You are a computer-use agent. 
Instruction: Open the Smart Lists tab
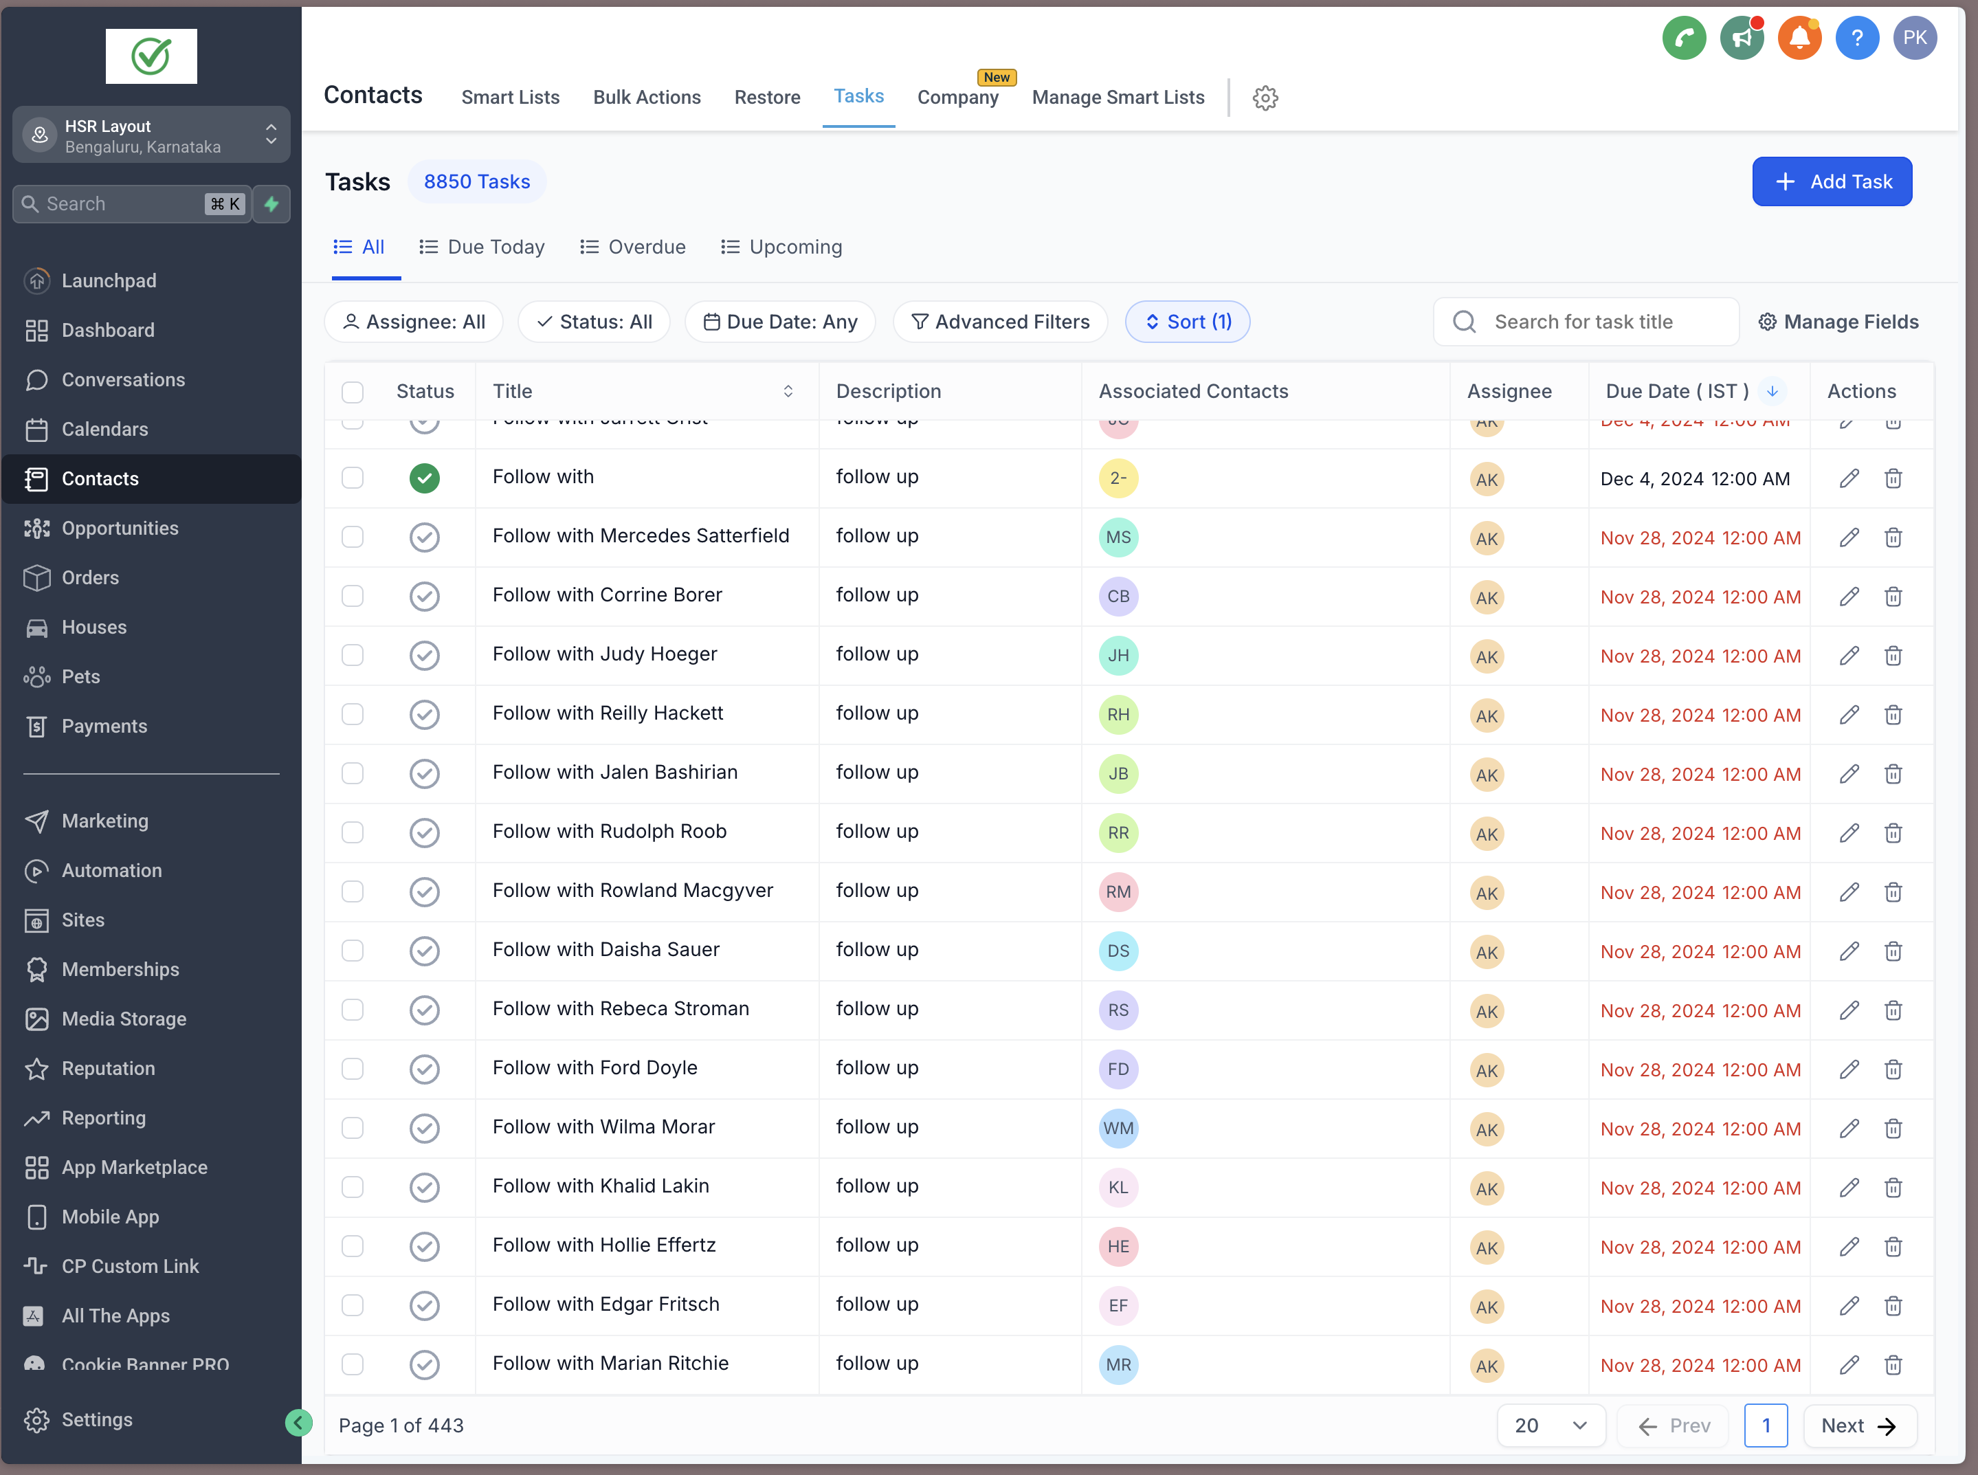point(510,98)
